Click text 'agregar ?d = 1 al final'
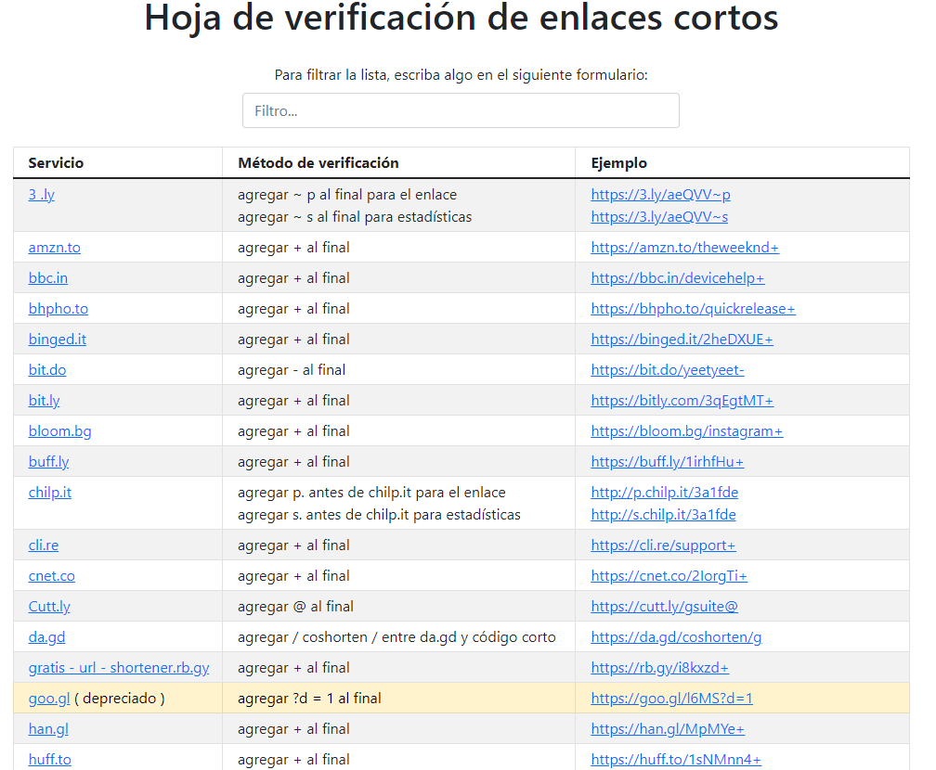936x770 pixels. (x=309, y=699)
